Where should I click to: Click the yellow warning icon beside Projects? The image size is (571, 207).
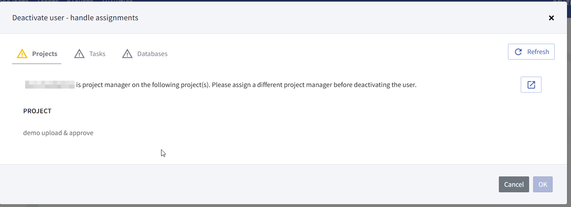coord(22,54)
